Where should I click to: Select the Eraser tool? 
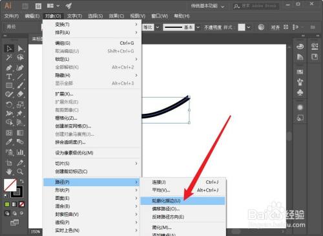tap(20, 94)
